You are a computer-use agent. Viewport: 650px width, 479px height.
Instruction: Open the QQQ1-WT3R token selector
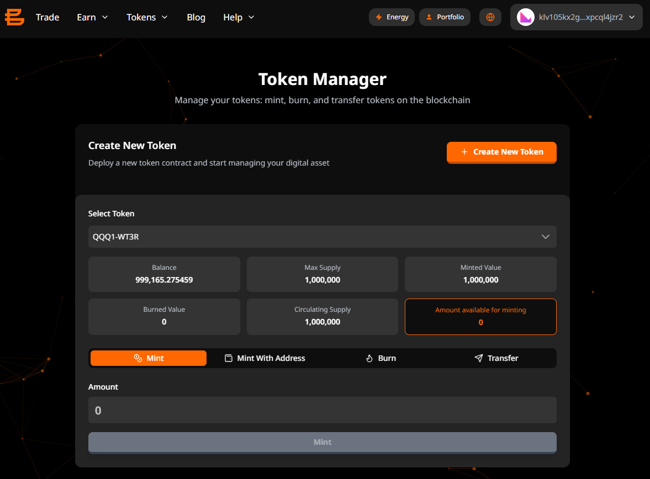[x=322, y=237]
